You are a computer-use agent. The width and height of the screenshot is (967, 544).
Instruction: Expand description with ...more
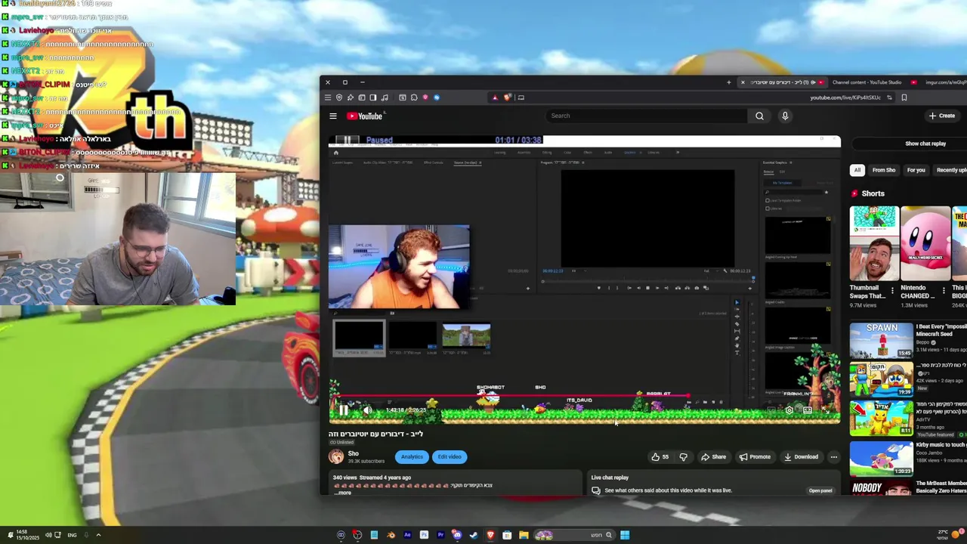pyautogui.click(x=343, y=493)
